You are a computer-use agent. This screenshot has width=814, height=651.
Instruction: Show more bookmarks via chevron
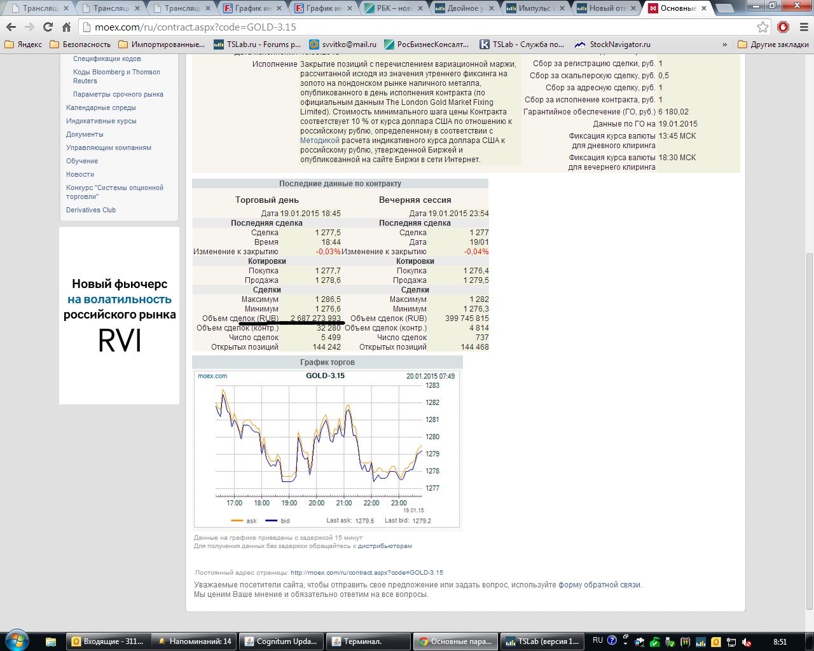click(x=725, y=45)
